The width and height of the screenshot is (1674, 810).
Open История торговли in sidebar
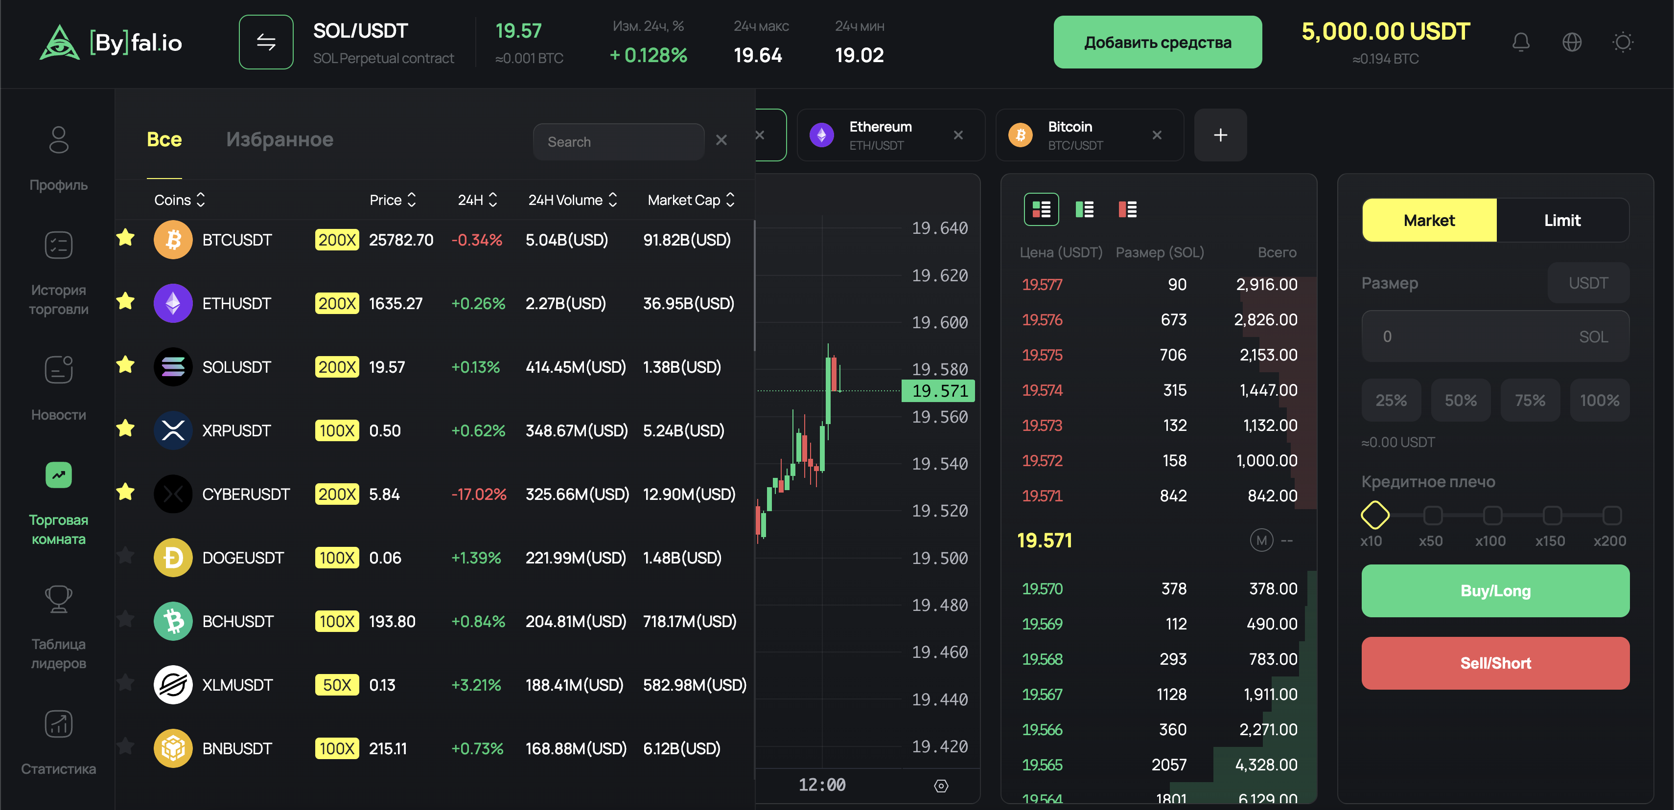click(x=58, y=274)
